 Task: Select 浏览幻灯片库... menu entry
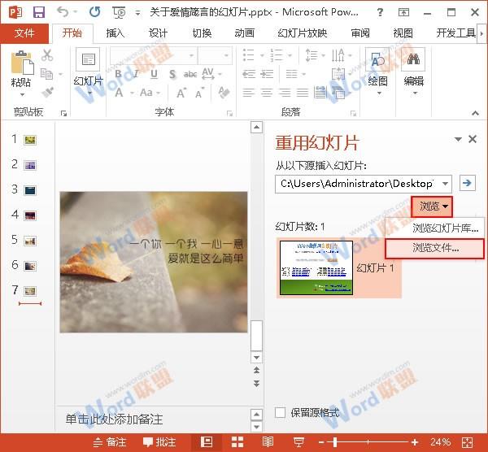coord(434,228)
